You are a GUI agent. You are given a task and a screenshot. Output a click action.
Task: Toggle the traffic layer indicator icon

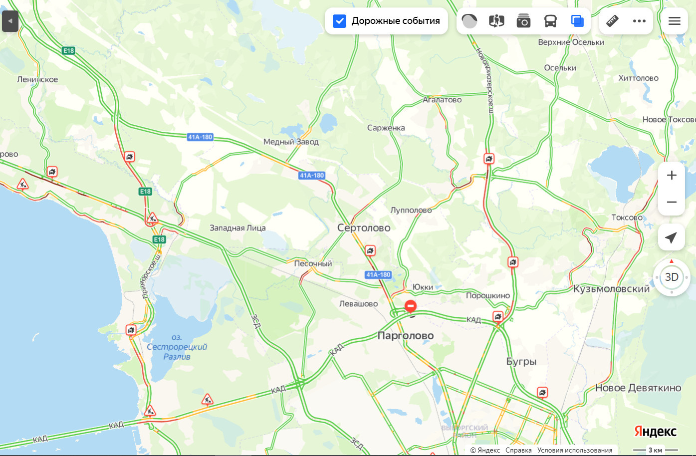(469, 21)
